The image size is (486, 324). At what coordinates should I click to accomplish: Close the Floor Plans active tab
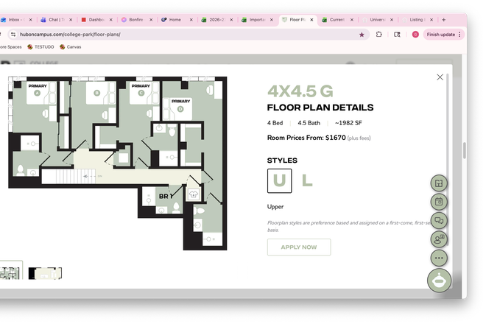pos(311,20)
